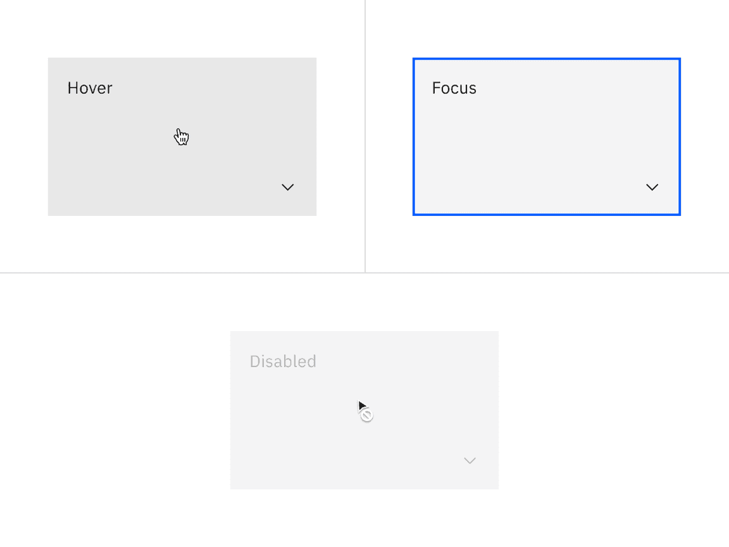729x547 pixels.
Task: Click the vertical divider between Hover and Focus
Action: click(365, 136)
